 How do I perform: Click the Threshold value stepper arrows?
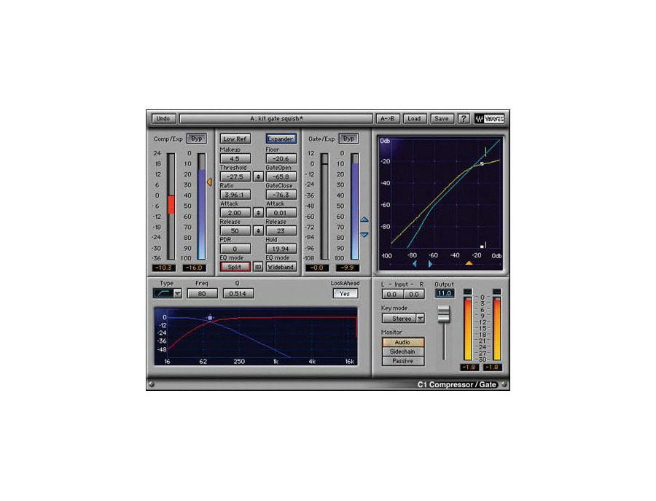coord(258,177)
